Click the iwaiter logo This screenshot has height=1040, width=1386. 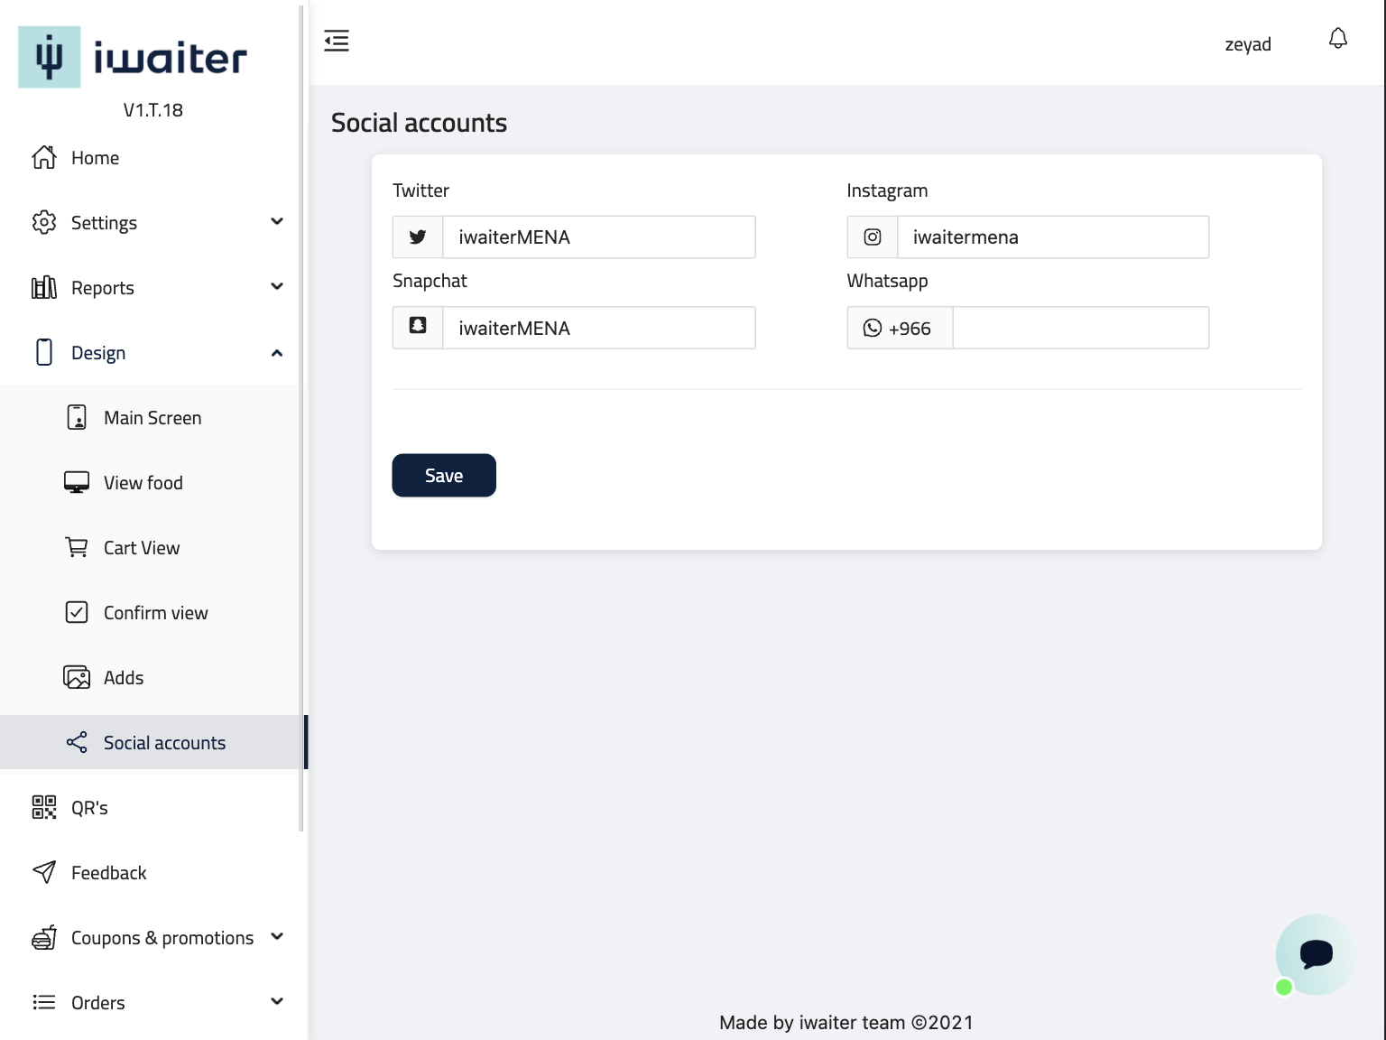point(133,58)
